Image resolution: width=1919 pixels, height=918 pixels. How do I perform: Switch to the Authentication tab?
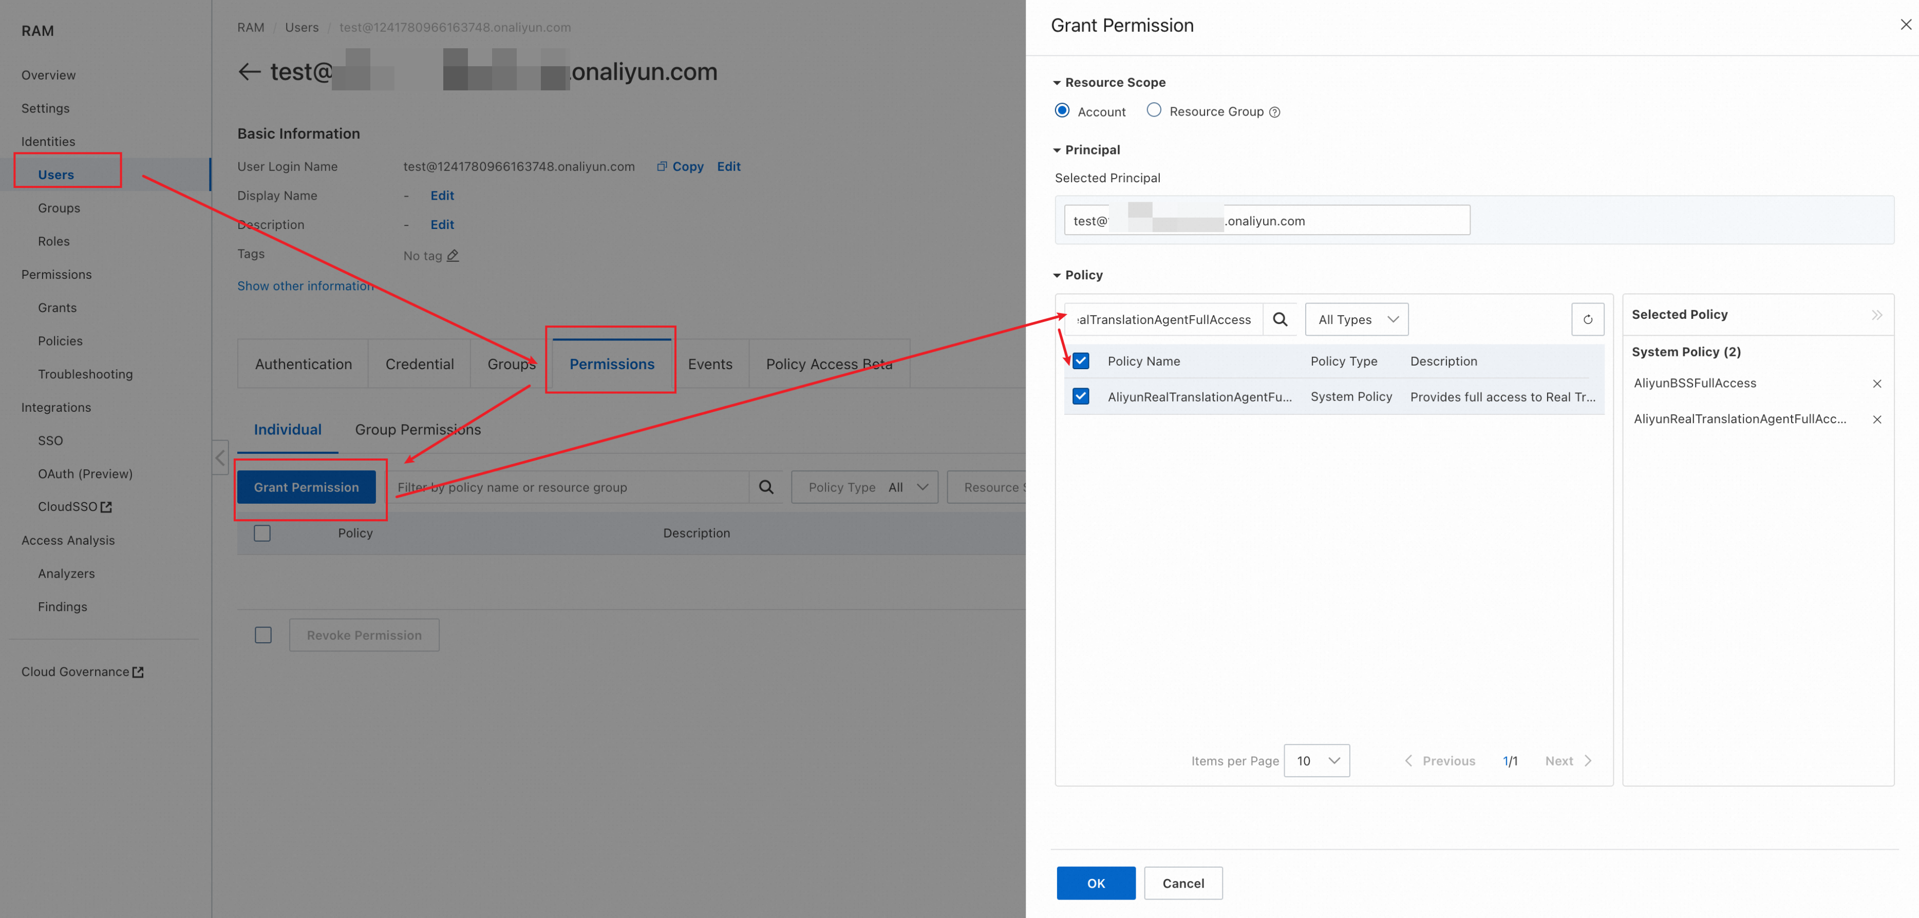[303, 364]
